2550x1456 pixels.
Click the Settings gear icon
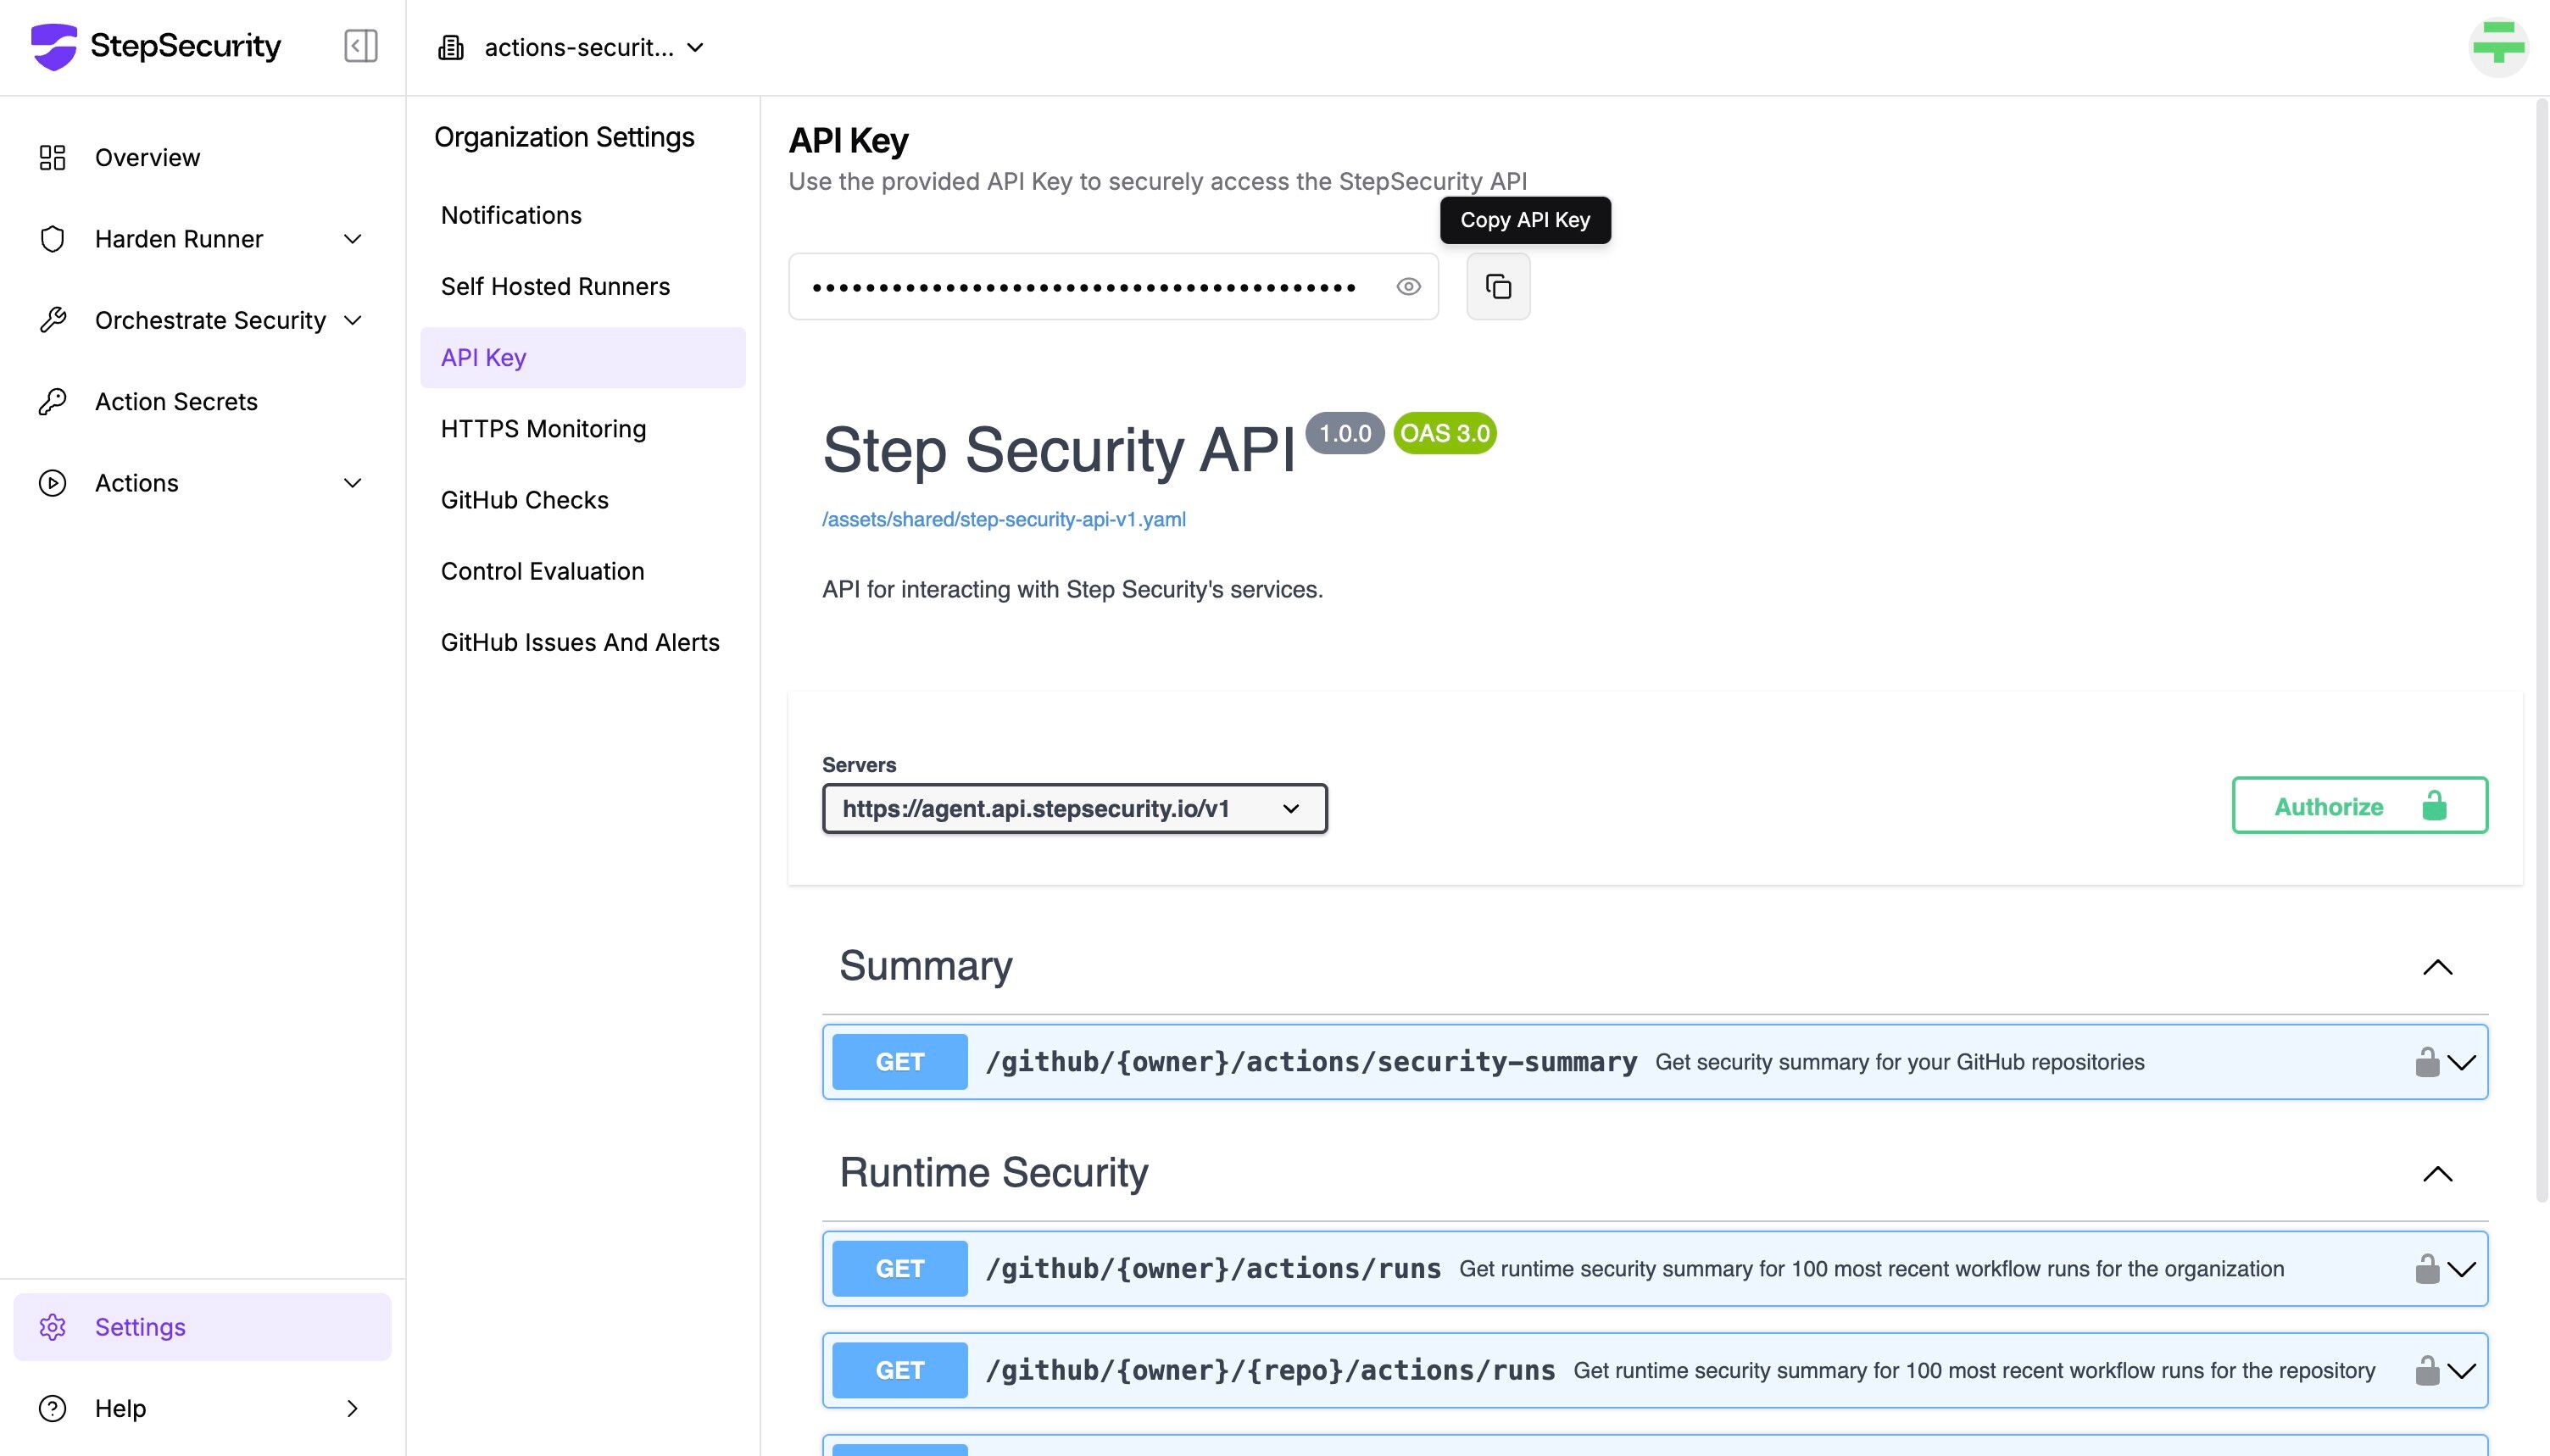point(52,1327)
